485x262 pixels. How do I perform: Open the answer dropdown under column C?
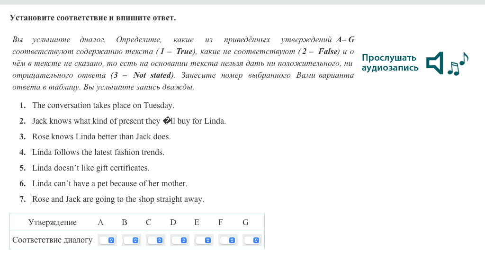pos(154,240)
